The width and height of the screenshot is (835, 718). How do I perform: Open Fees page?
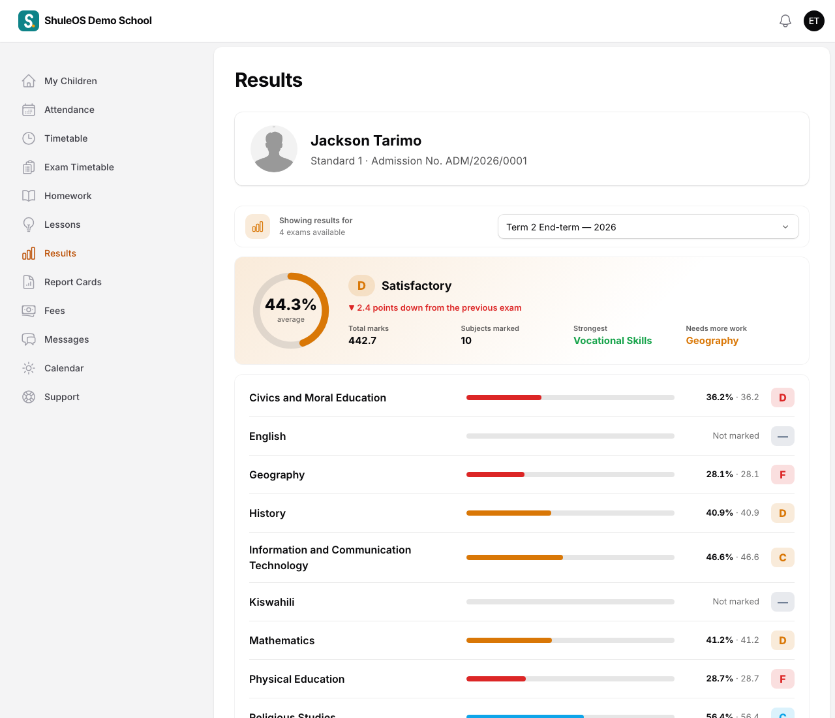tap(55, 311)
